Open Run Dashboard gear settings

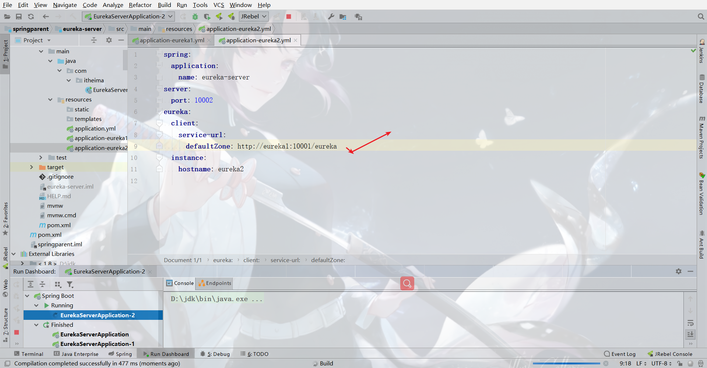tap(679, 271)
